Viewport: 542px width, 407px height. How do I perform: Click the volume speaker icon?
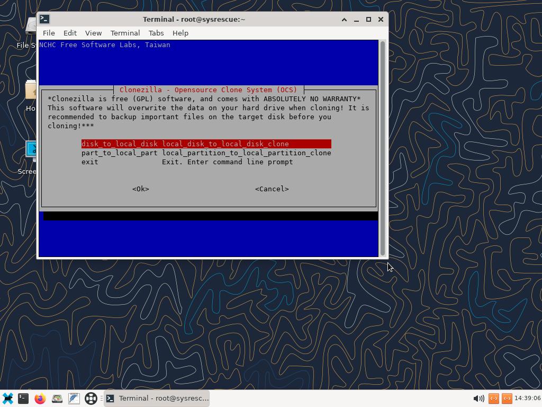[478, 398]
